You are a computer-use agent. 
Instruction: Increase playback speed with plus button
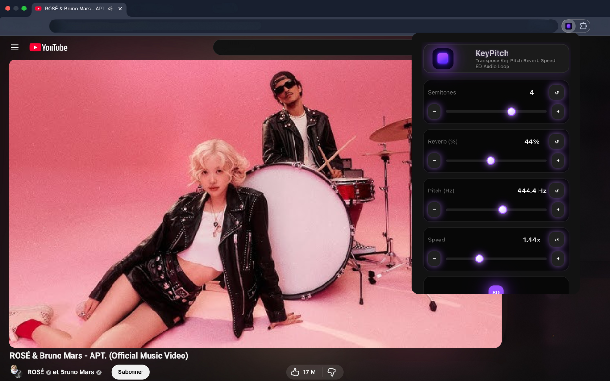(558, 259)
